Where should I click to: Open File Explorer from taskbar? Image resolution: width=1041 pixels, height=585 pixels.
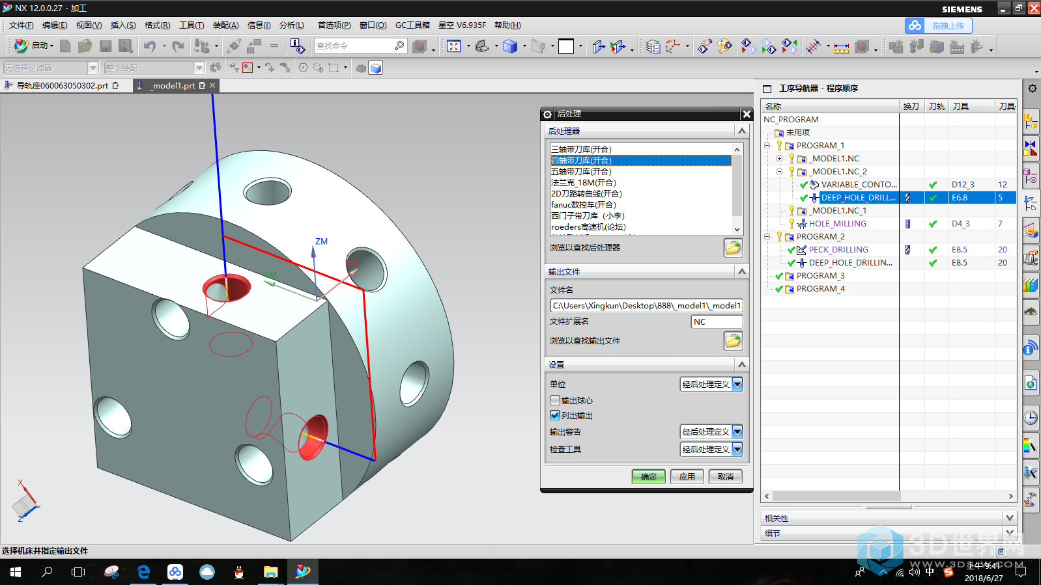click(270, 572)
